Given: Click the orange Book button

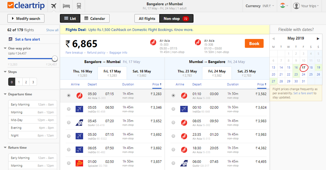Looking at the screenshot, I should pos(254,44).
